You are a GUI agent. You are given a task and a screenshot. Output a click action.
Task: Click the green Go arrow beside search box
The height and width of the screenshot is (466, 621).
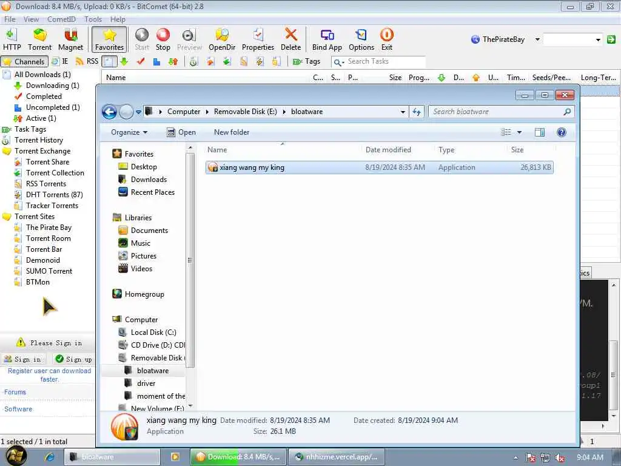coord(611,39)
